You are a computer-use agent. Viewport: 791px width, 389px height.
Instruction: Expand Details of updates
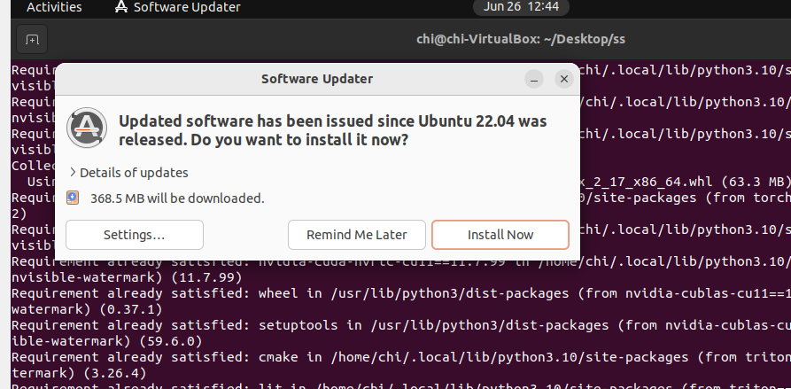coord(128,173)
